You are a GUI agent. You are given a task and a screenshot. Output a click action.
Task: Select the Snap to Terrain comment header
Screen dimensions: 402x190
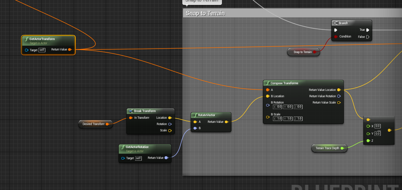click(292, 13)
